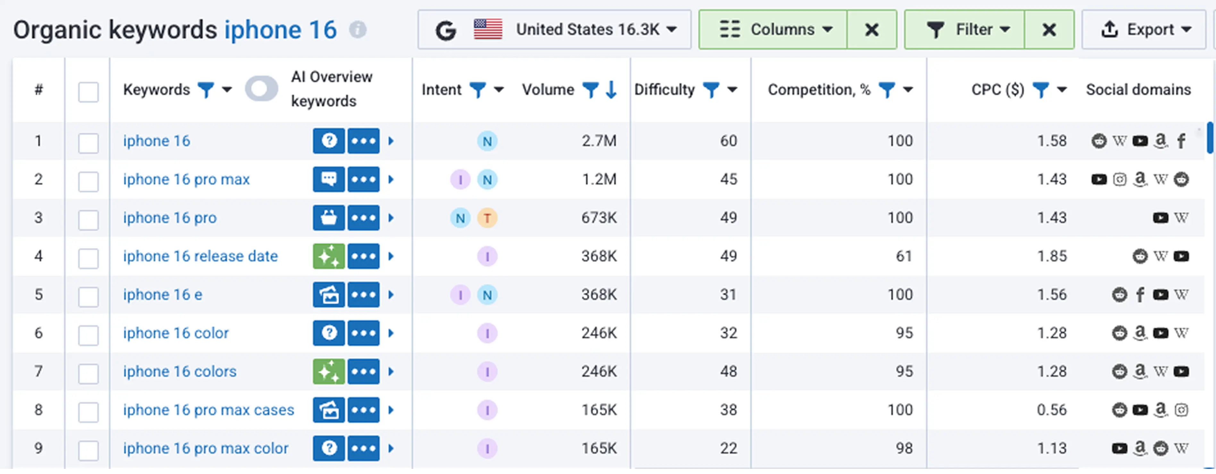Click the YouTube icon for "iphone 16 pro"

[1160, 217]
